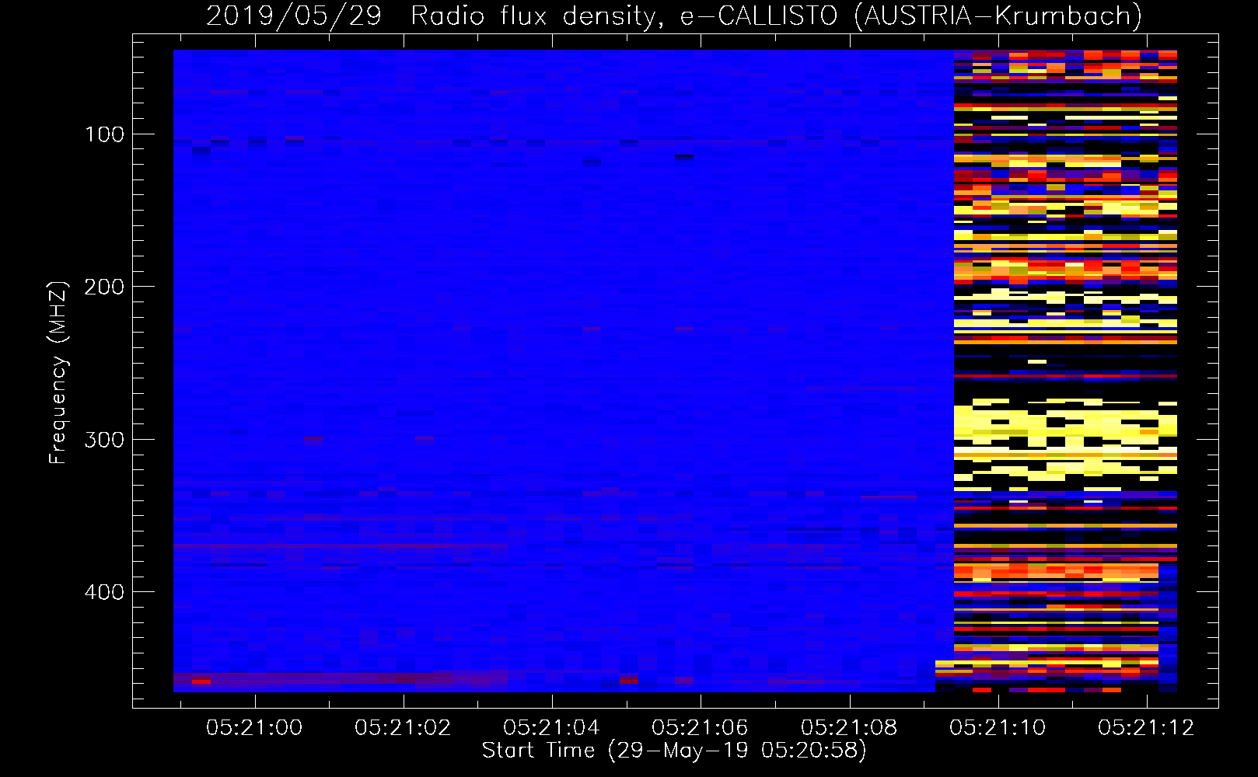Click the red pixel at bottom-left of spectrogram
Viewport: 1258px width, 777px height.
(201, 681)
